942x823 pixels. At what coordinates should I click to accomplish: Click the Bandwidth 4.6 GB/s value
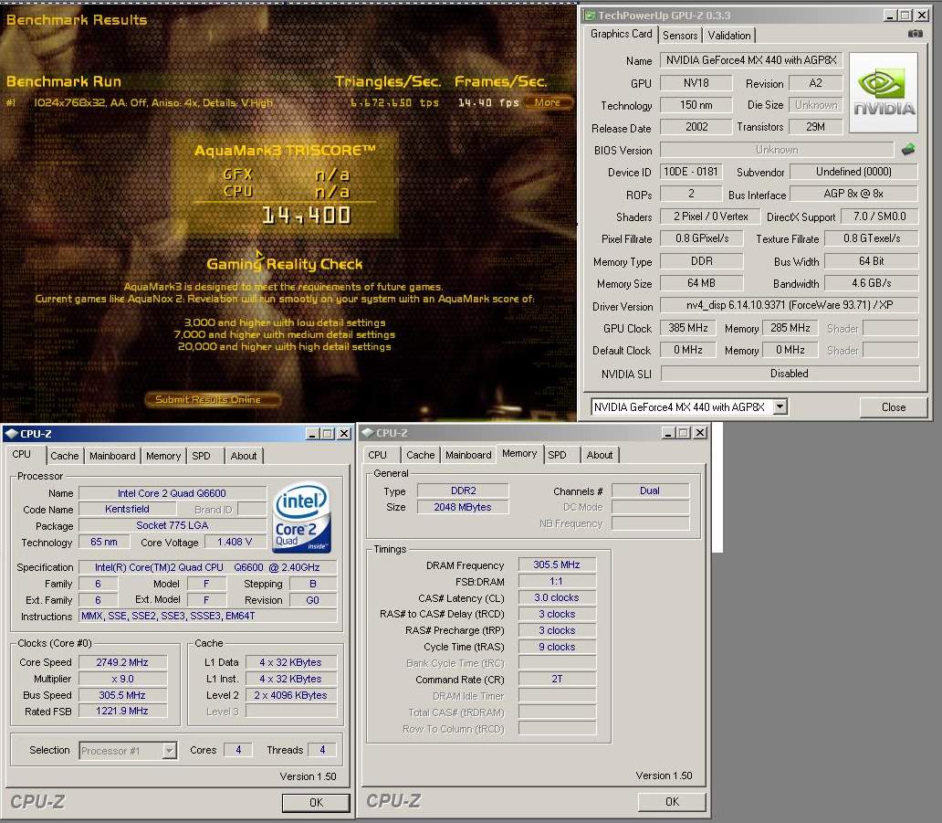click(871, 283)
